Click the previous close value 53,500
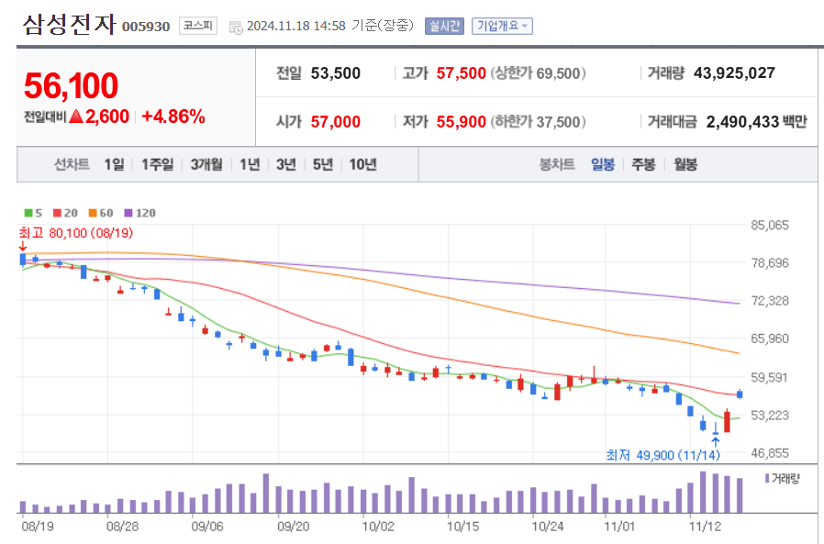This screenshot has height=544, width=824. click(x=335, y=73)
